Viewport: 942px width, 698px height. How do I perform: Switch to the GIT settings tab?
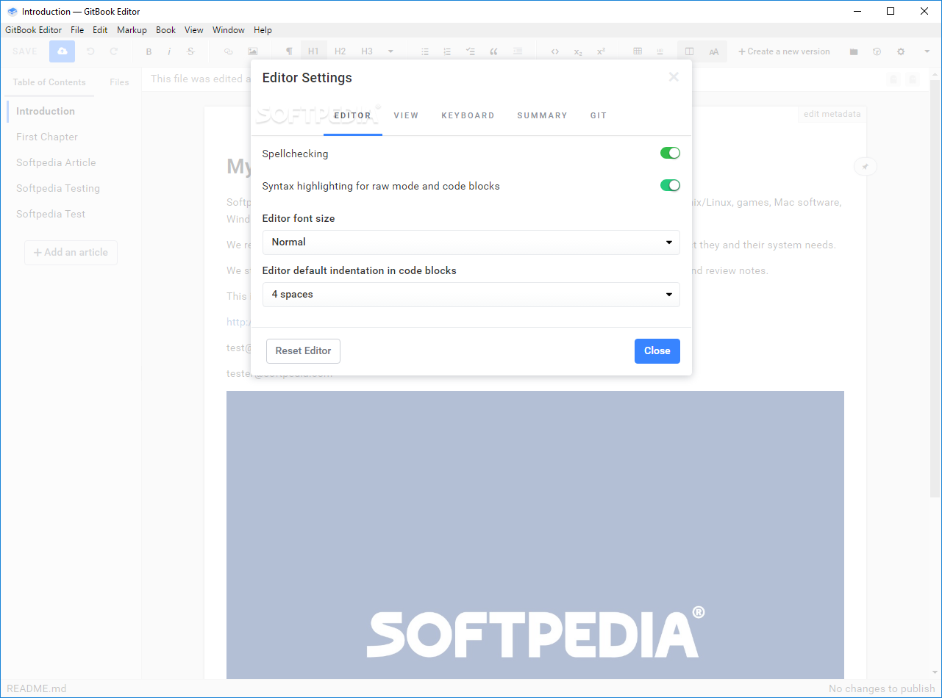tap(599, 115)
